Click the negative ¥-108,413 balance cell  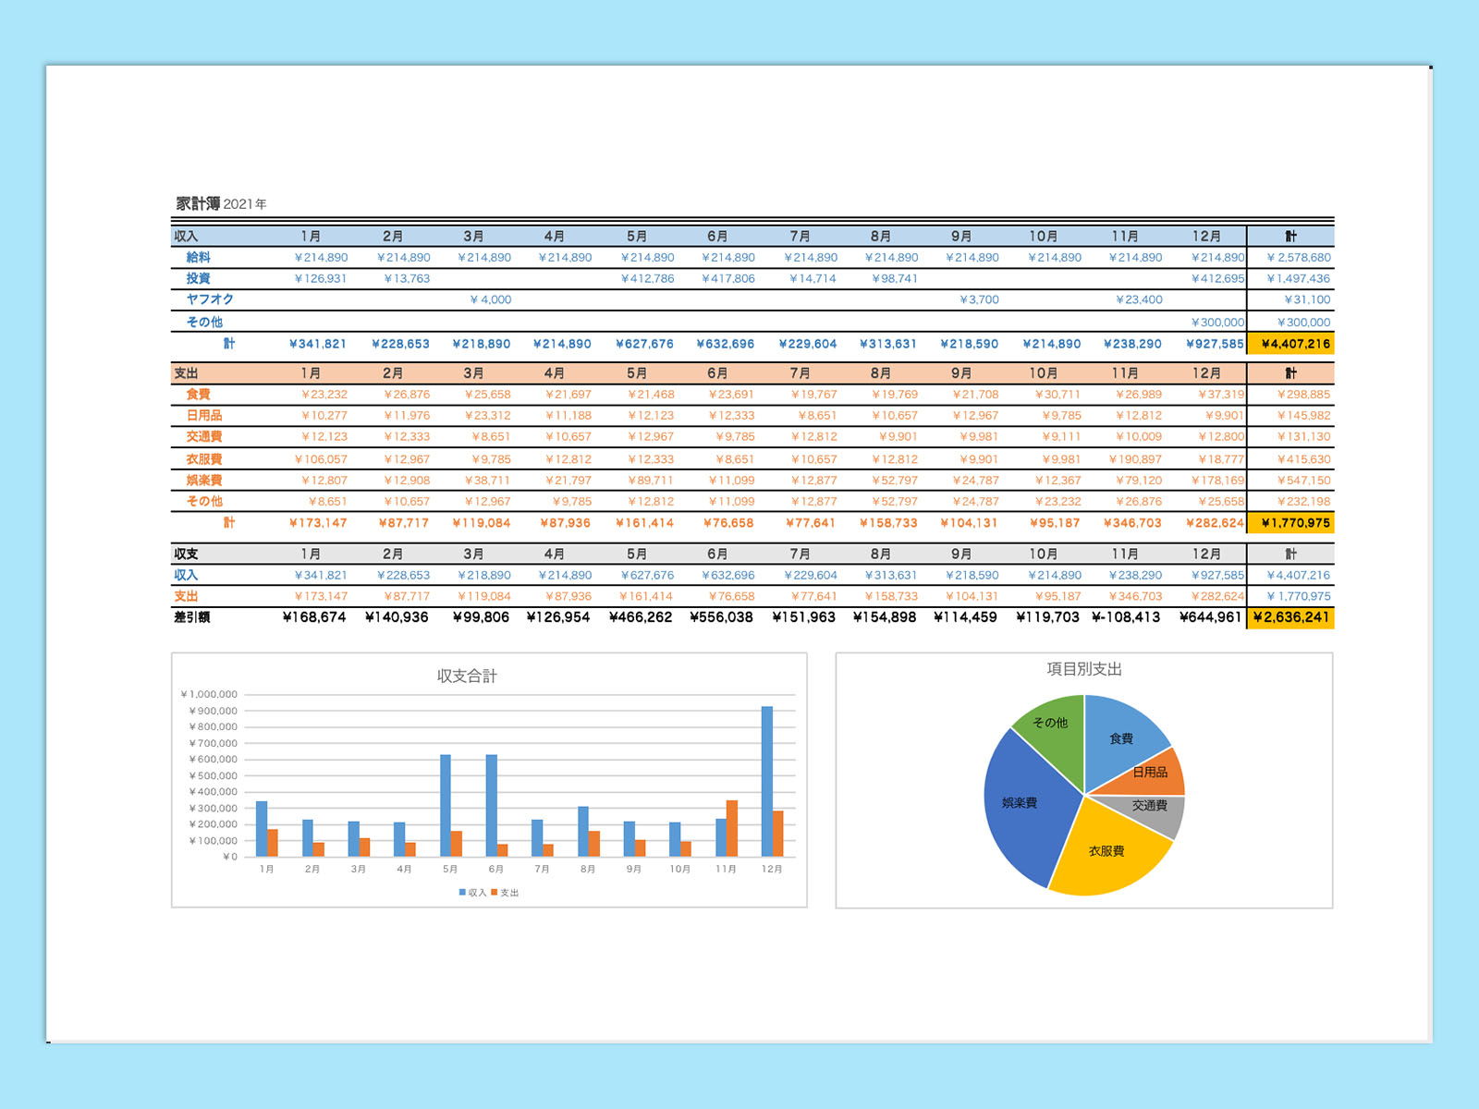pos(1126,617)
